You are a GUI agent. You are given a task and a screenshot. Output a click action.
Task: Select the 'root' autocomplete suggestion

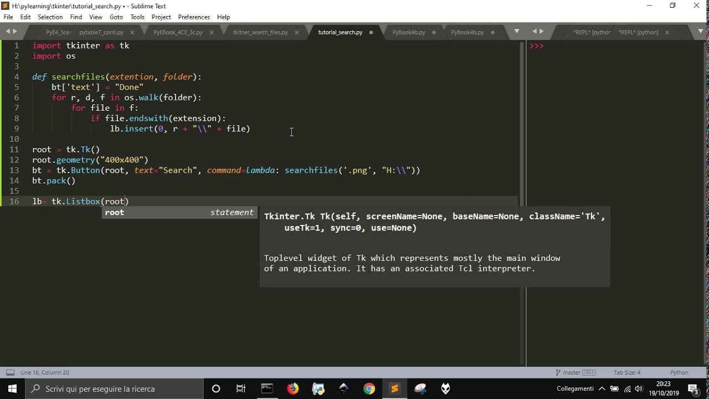(x=179, y=212)
